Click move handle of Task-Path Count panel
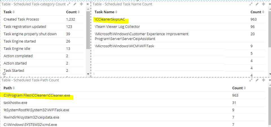This screenshot has height=127, width=271. coord(264,80)
